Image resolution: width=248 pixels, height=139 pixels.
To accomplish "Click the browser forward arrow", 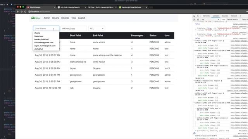I will 22,12.
